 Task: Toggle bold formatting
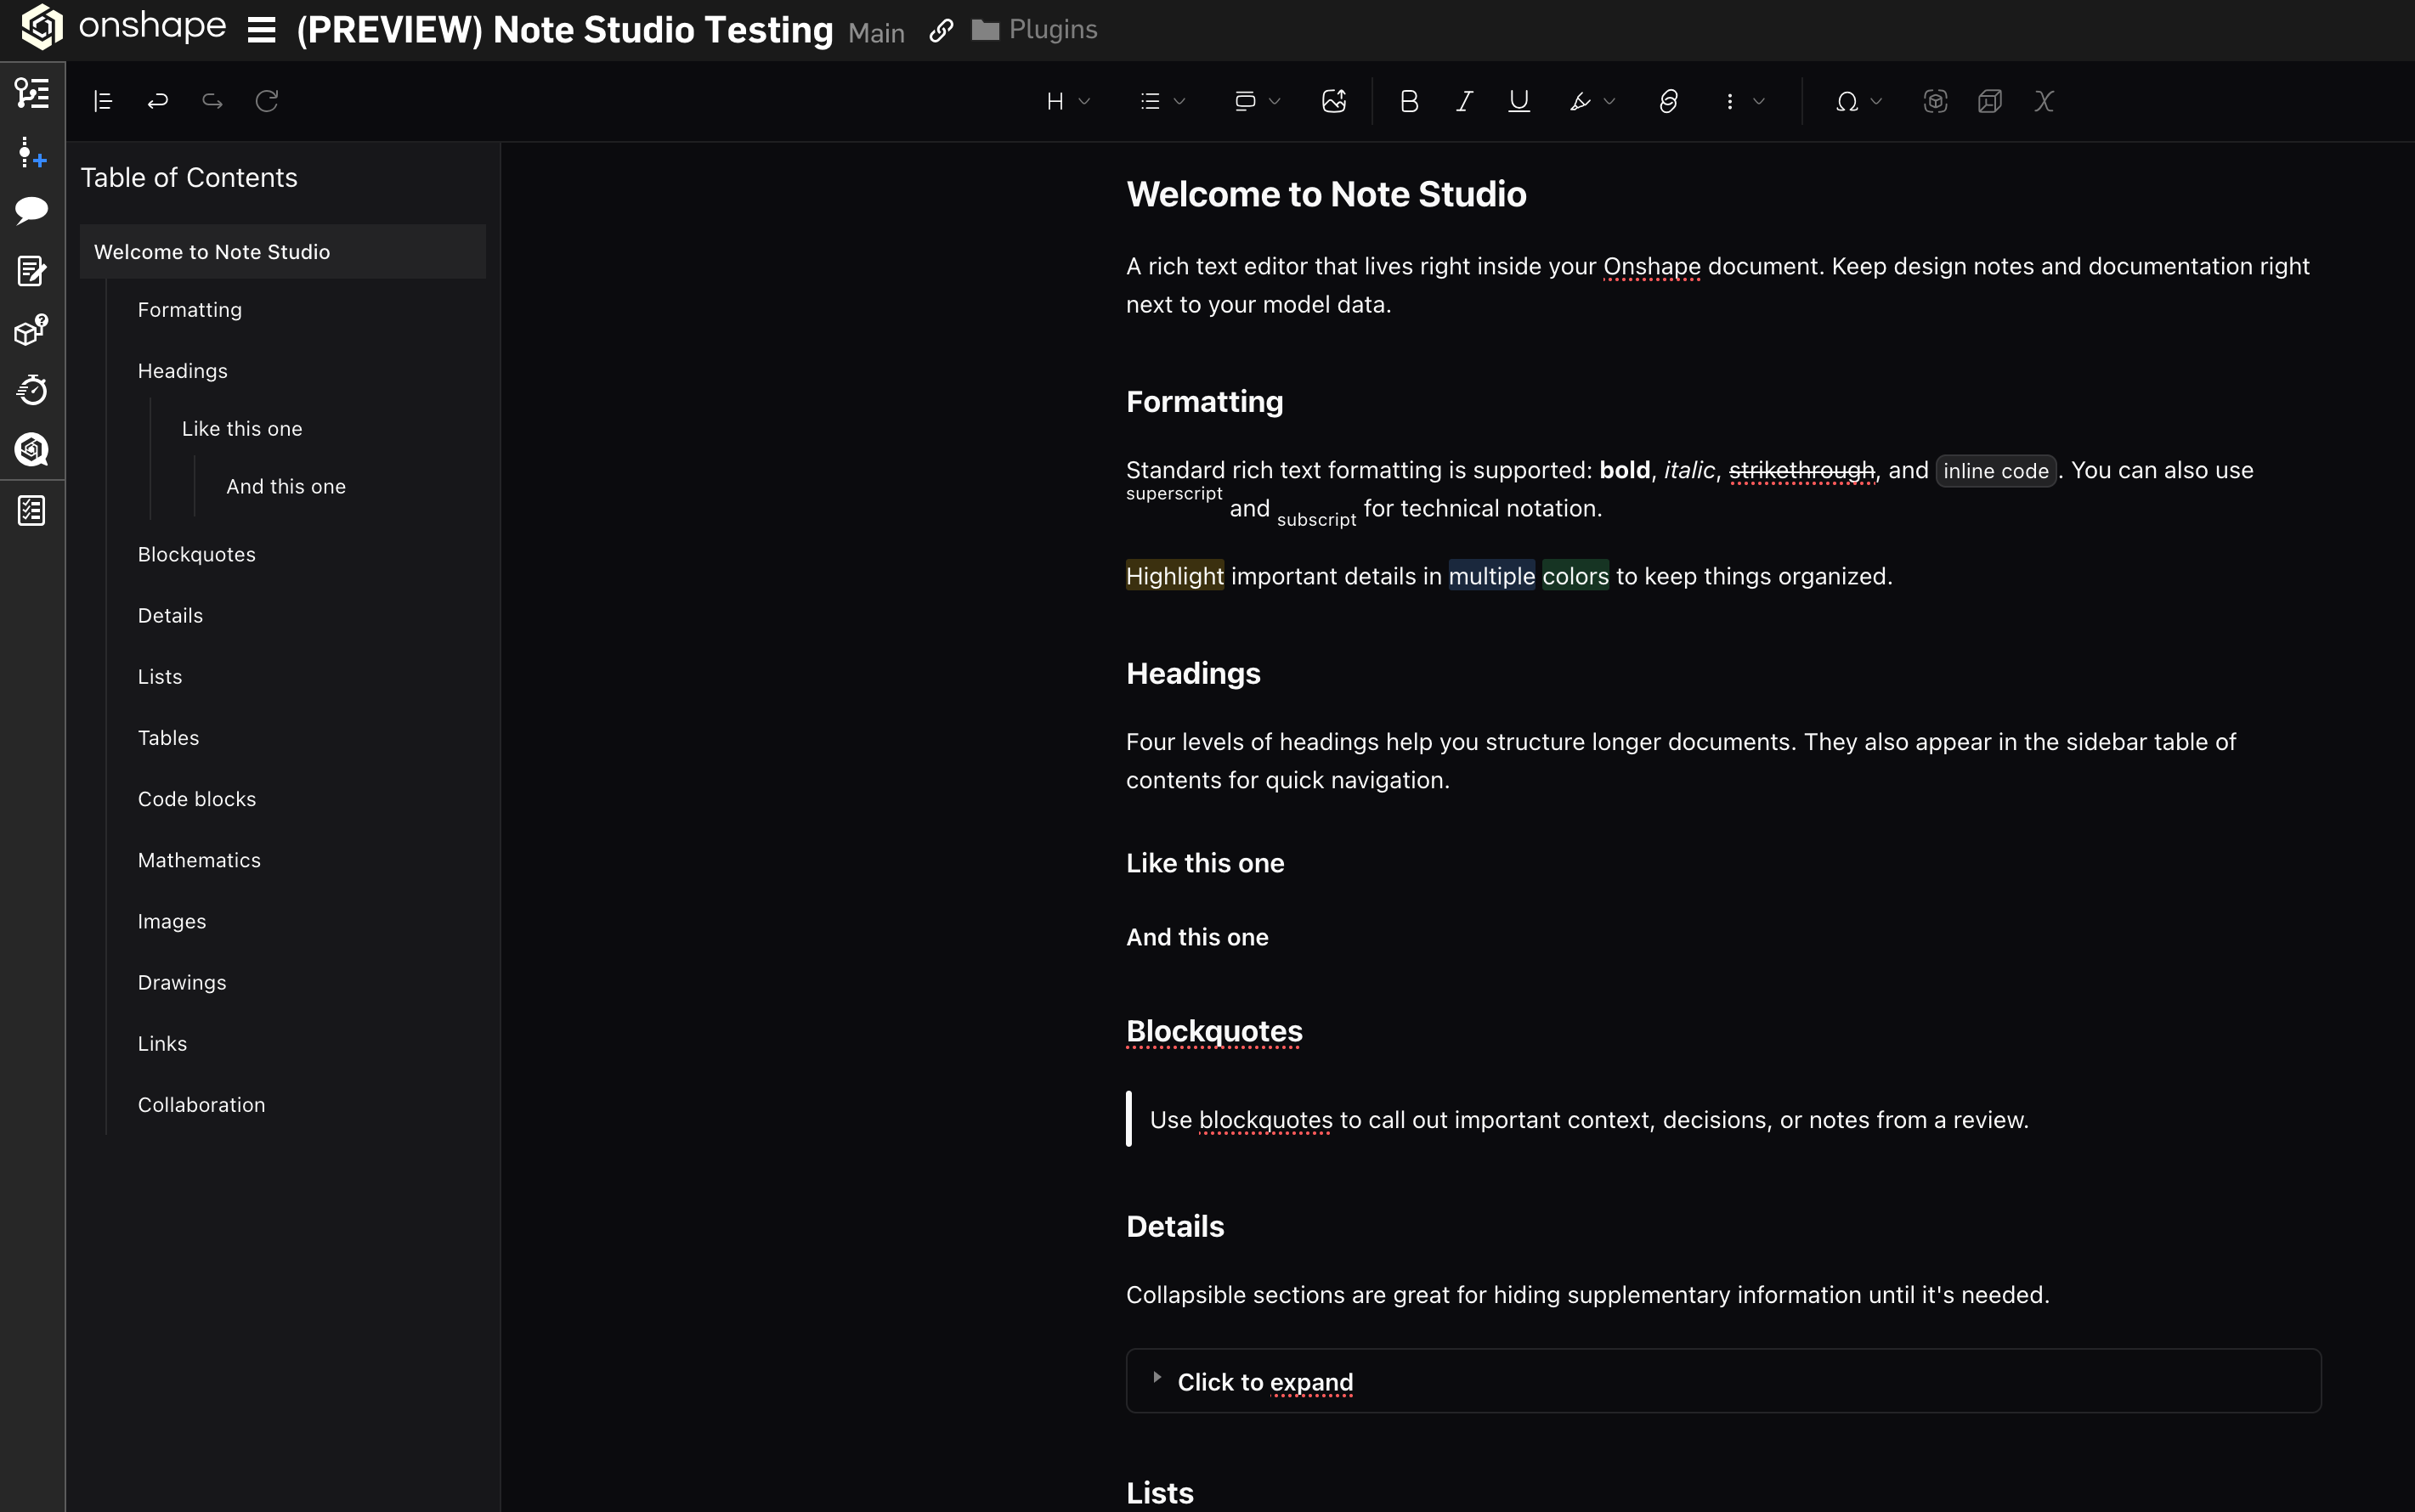click(1409, 101)
